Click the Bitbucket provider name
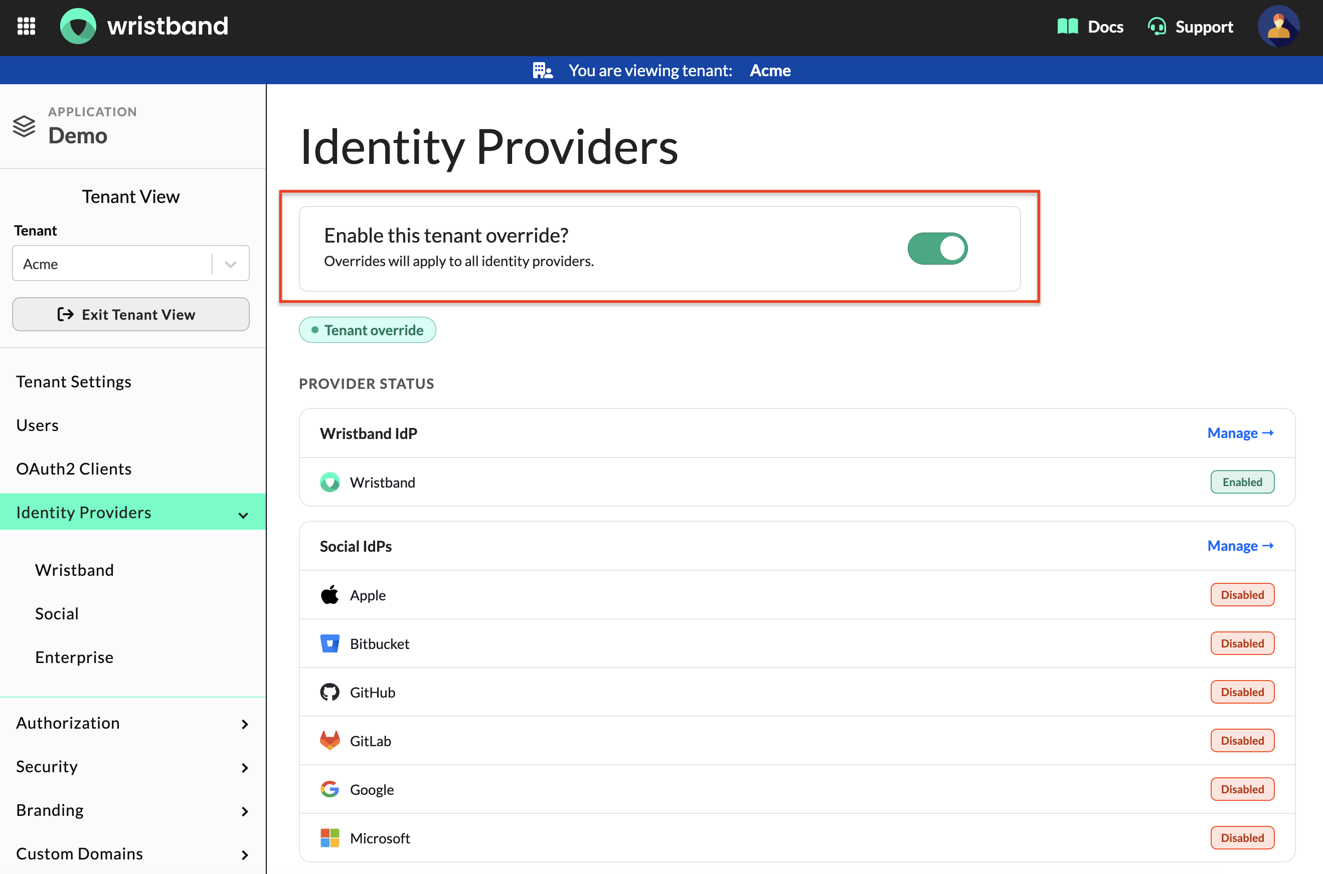Screen dimensions: 1323x874 [379, 643]
